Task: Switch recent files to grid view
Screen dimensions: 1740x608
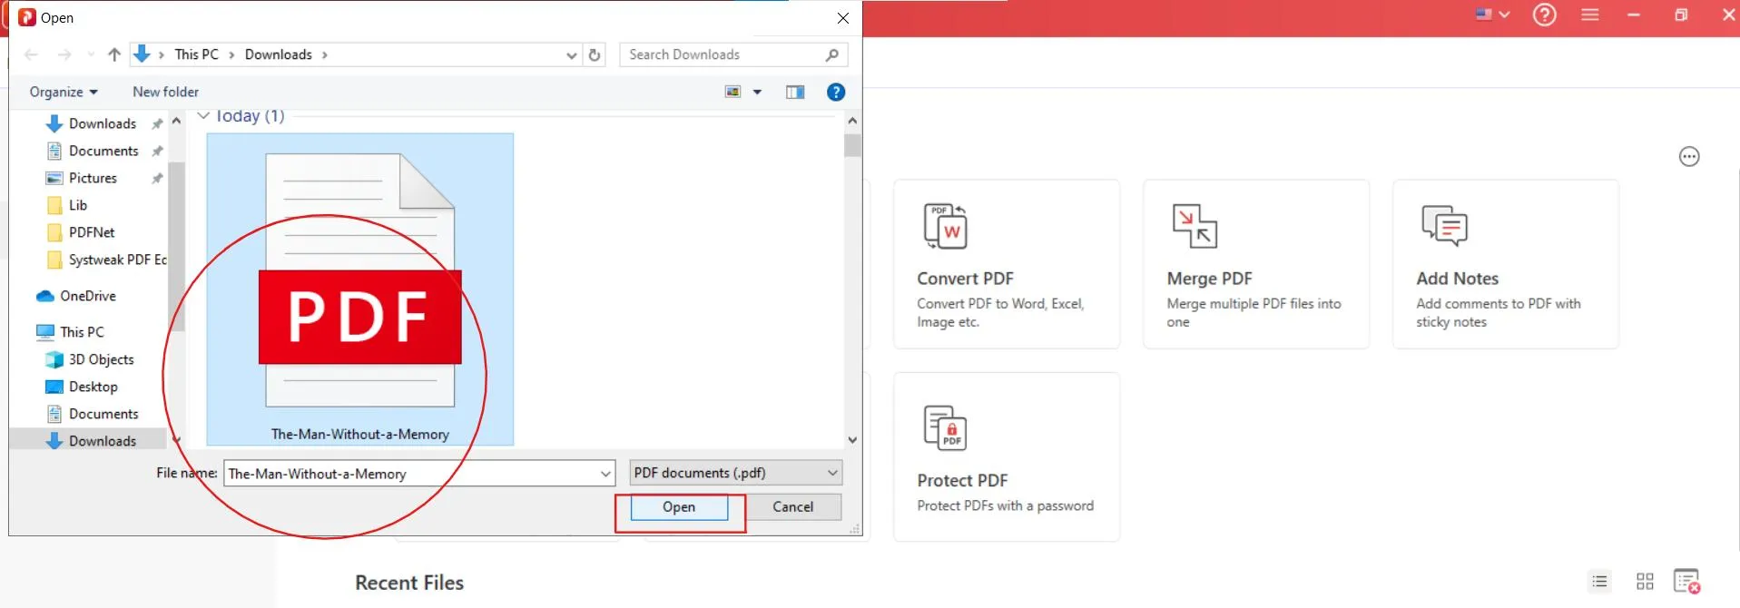Action: click(1645, 582)
